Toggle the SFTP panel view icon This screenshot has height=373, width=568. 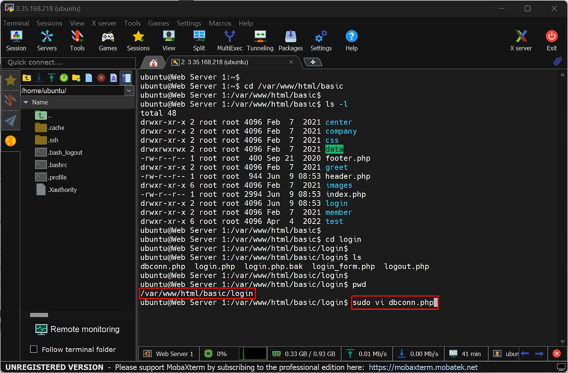[x=126, y=78]
